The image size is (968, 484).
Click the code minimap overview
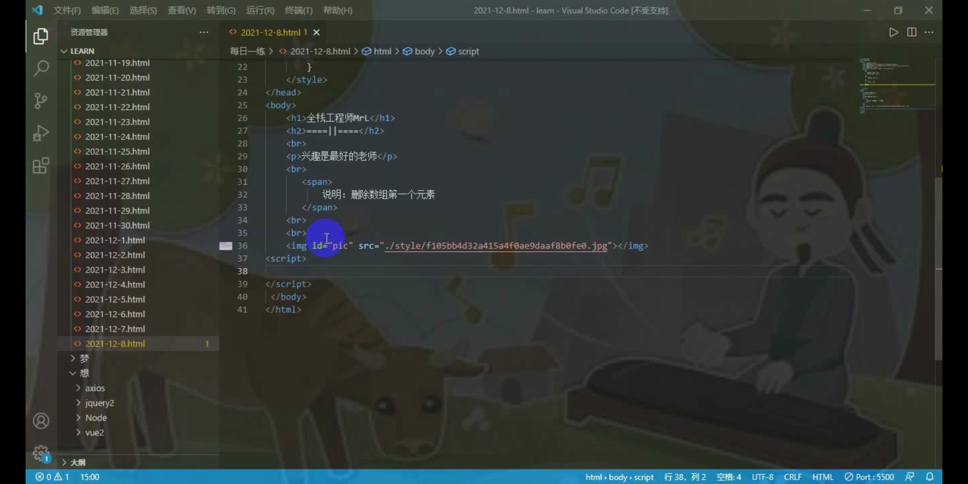[x=897, y=85]
